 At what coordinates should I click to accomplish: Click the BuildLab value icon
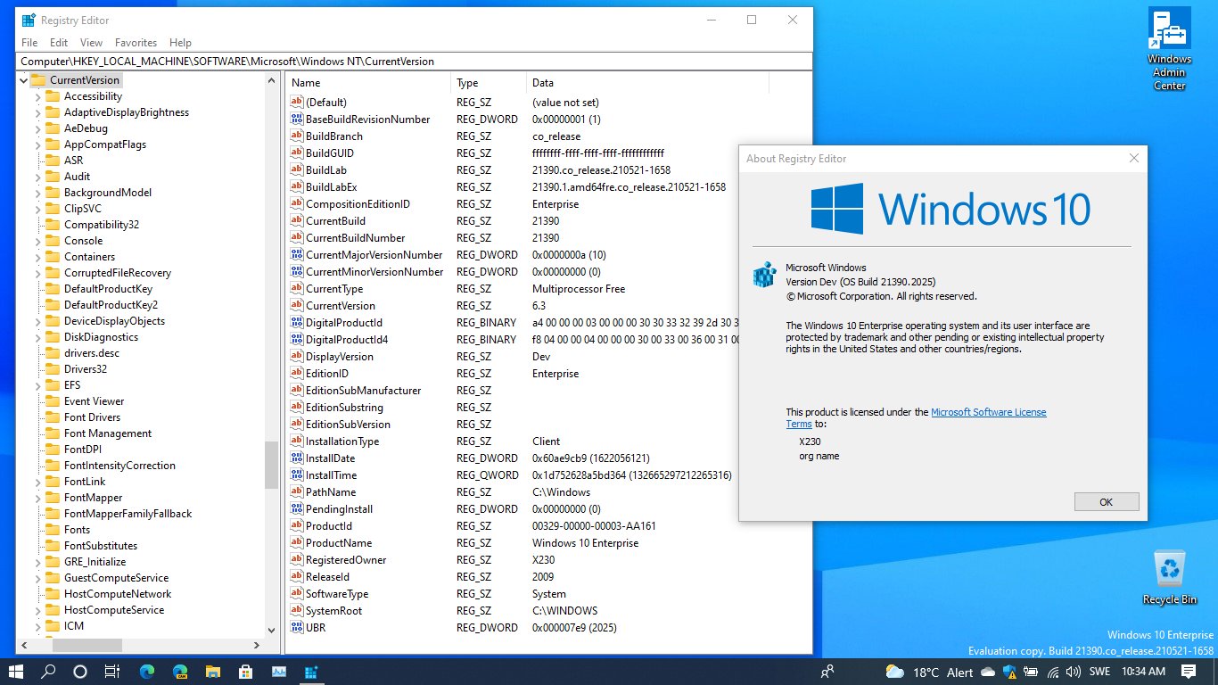[x=297, y=170]
